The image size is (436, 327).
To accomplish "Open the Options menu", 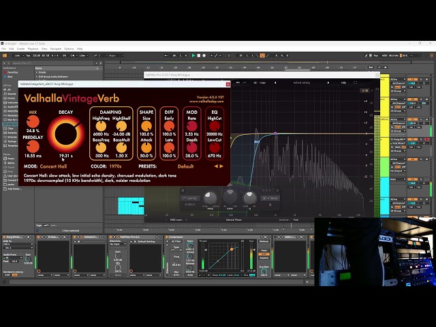I will pyautogui.click(x=69, y=48).
